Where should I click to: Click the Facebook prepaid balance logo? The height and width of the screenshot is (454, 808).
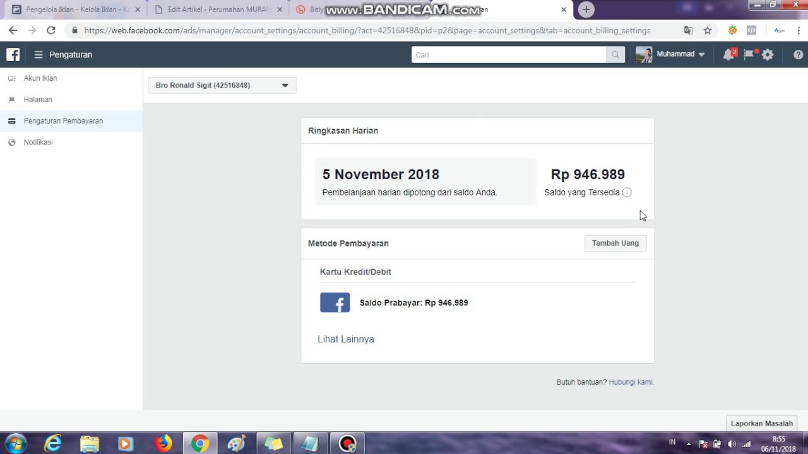tap(335, 303)
